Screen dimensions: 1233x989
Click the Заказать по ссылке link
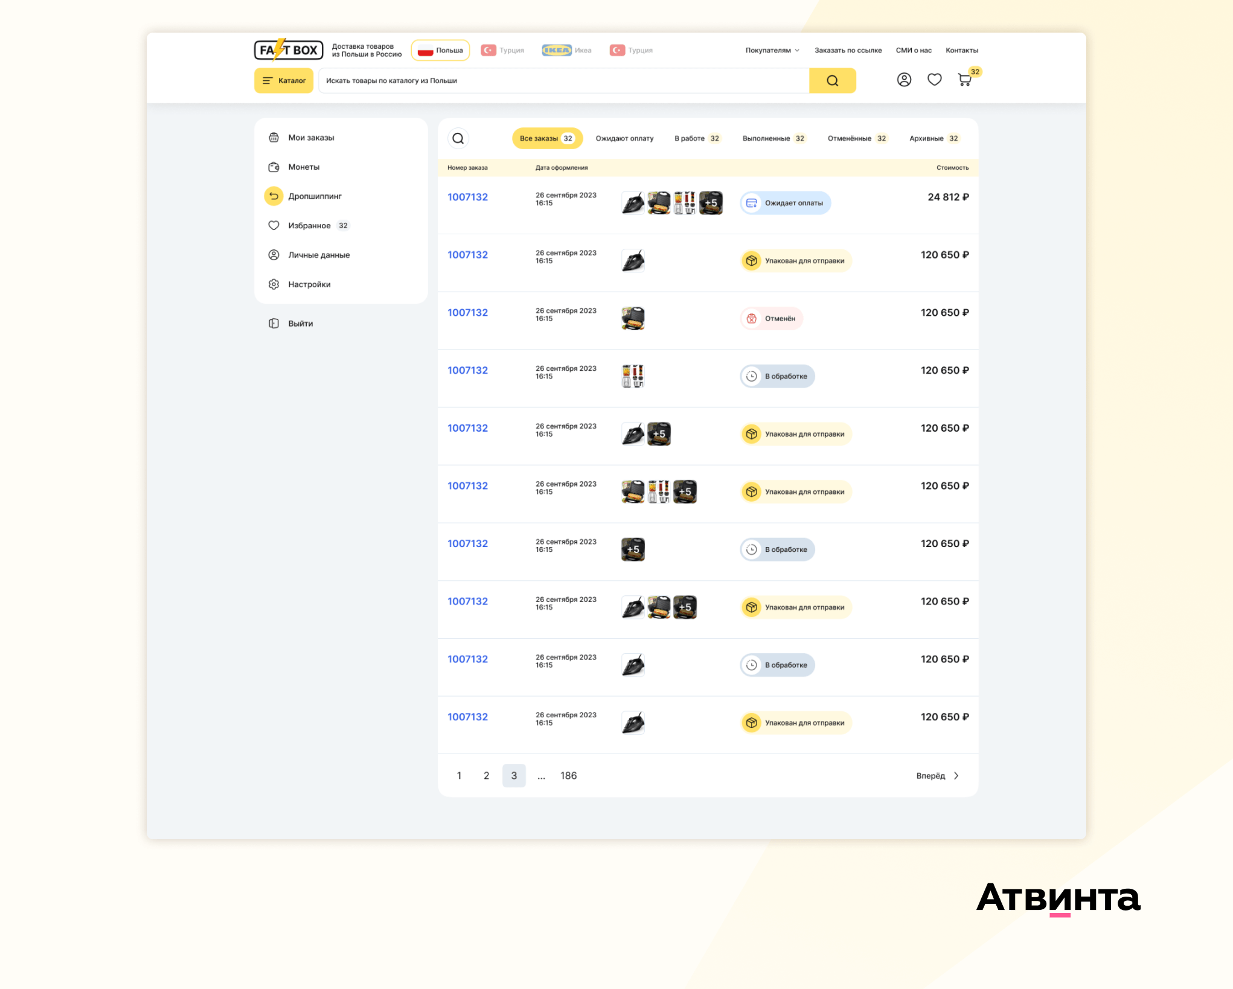(848, 51)
